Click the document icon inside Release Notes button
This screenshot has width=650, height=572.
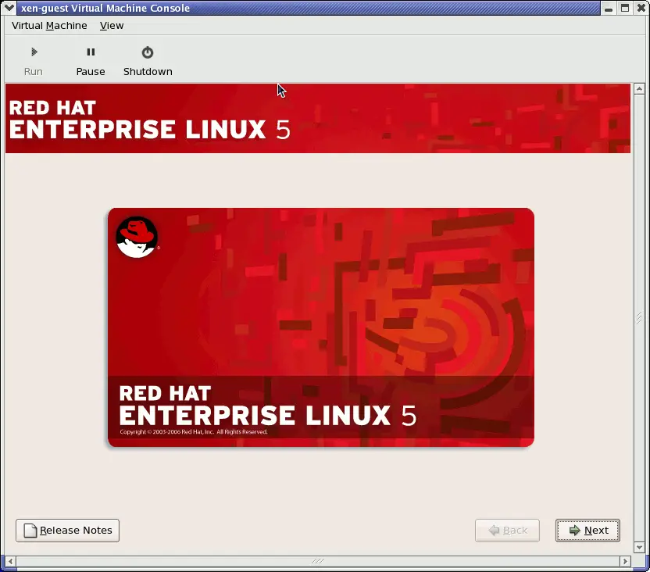[x=29, y=530]
